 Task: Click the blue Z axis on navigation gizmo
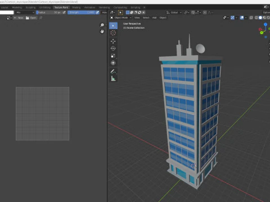(265, 24)
